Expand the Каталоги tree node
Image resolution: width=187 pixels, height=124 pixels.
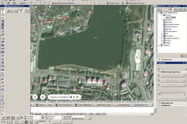tap(161, 36)
